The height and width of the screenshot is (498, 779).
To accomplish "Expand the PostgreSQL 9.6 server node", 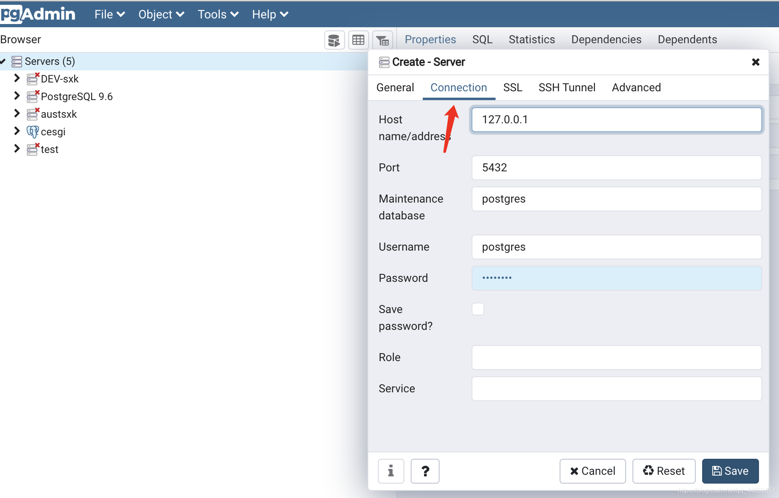I will [x=16, y=96].
